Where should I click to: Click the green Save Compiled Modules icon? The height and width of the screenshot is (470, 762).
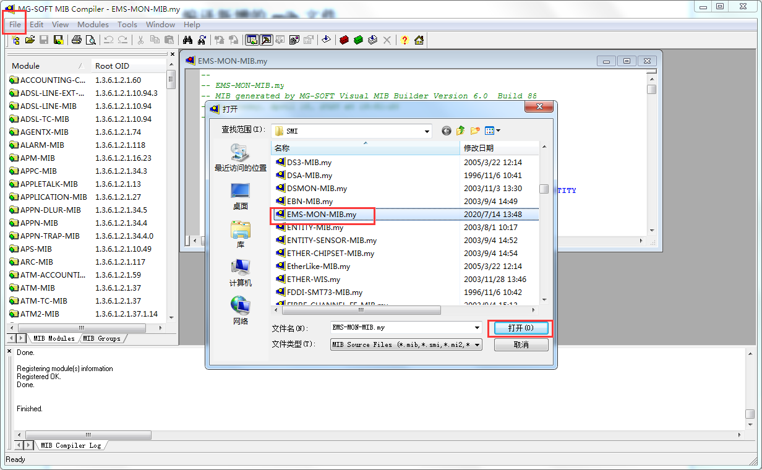359,40
